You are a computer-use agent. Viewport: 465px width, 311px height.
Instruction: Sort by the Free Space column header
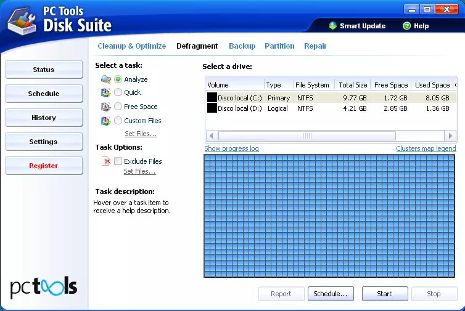391,85
